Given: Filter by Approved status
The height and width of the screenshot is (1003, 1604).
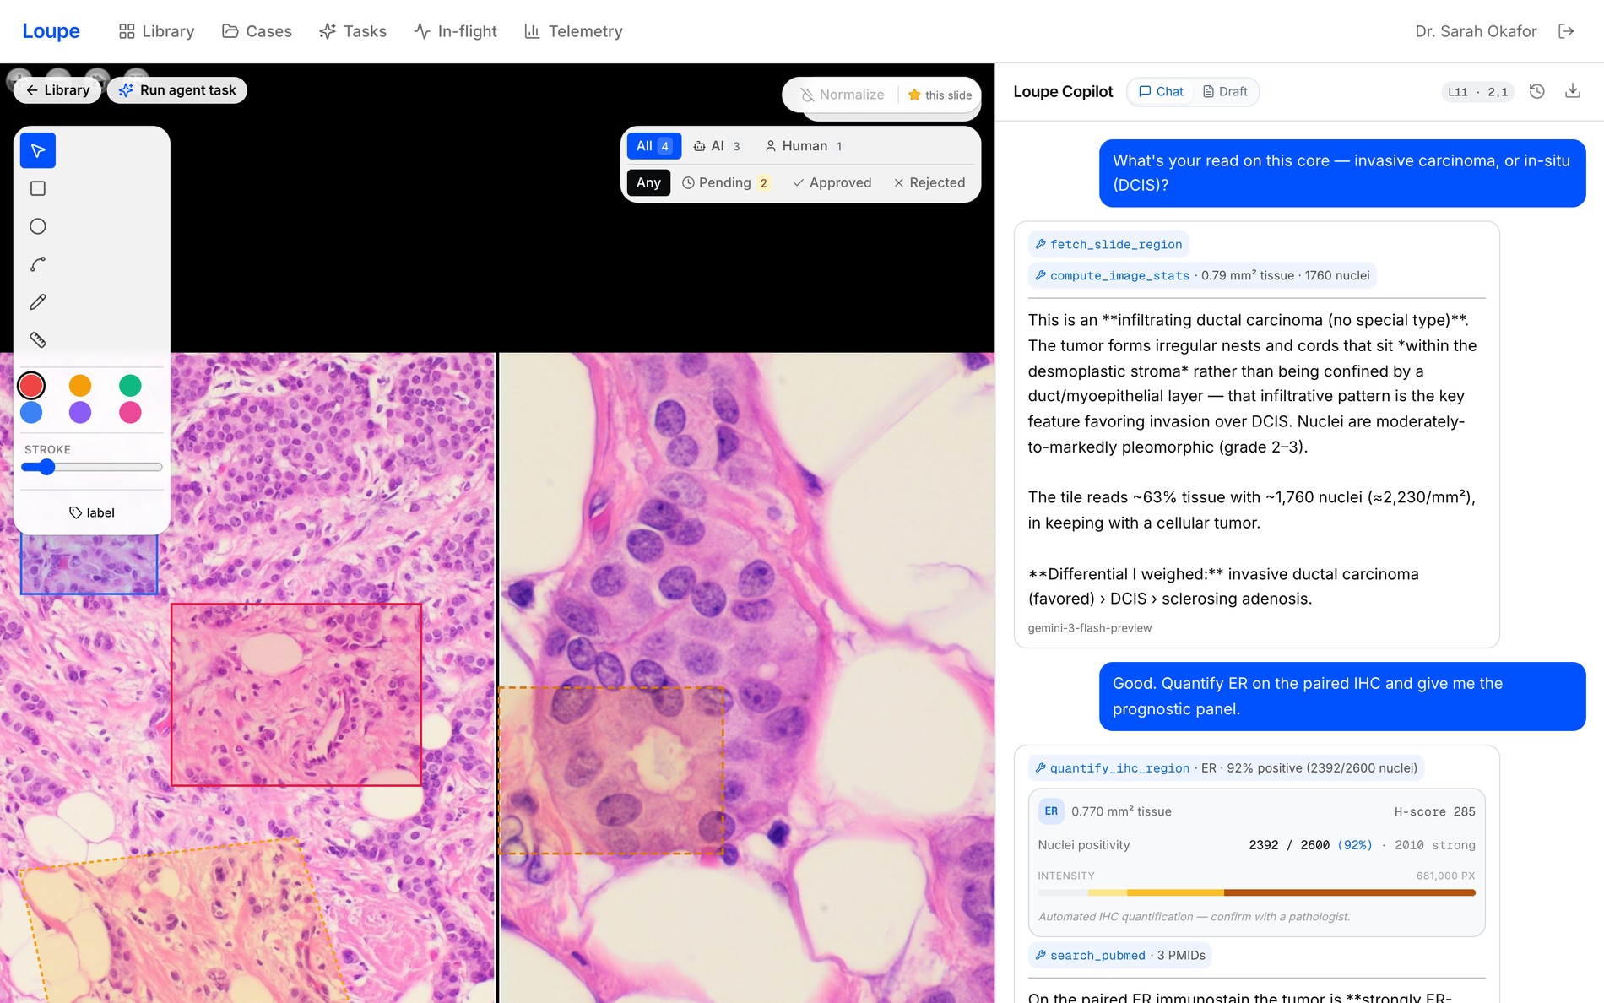Looking at the screenshot, I should tap(832, 182).
